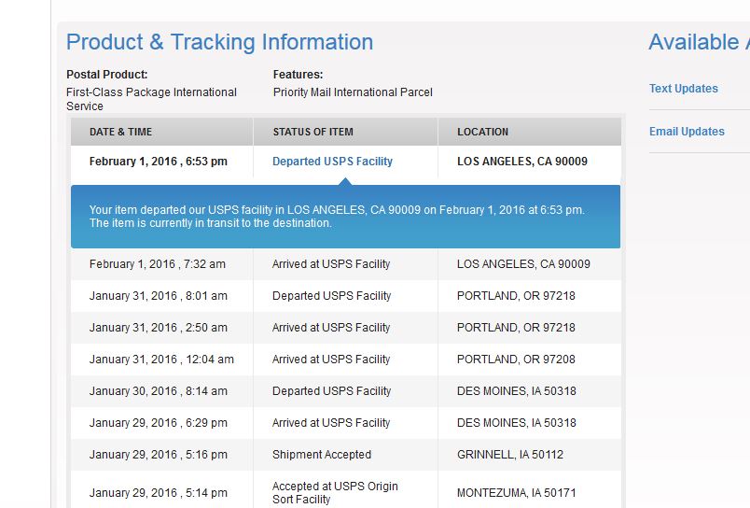Click the Product & Tracking Information heading
Viewport: 750px width, 508px height.
tap(219, 42)
